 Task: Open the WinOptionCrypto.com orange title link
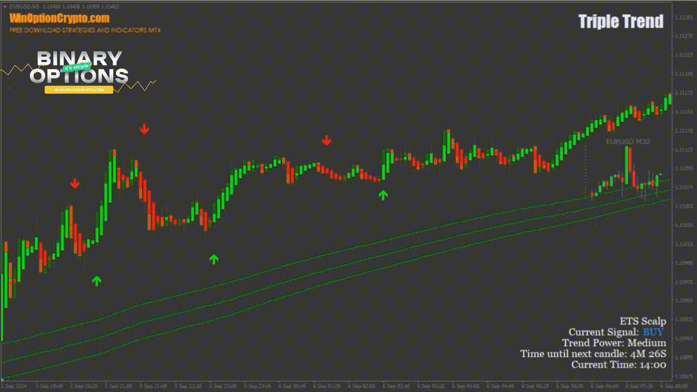(x=59, y=18)
